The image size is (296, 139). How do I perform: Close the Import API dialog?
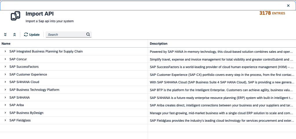coord(288,6)
